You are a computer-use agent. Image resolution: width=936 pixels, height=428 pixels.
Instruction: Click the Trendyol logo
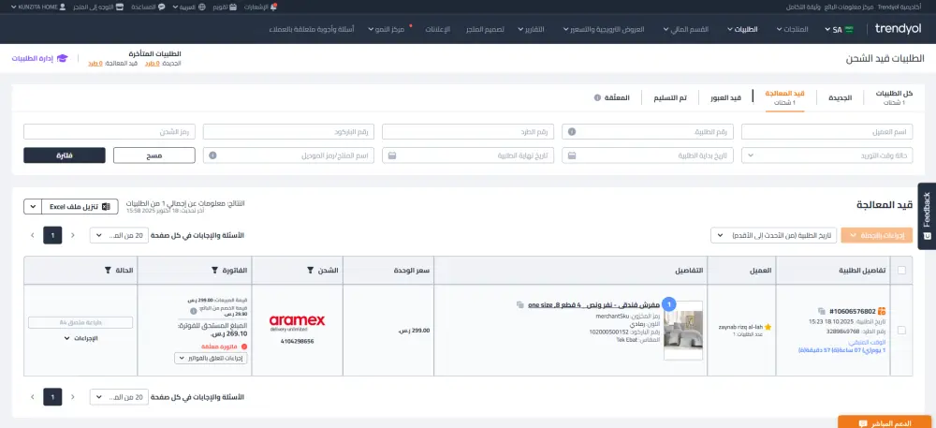(x=898, y=29)
